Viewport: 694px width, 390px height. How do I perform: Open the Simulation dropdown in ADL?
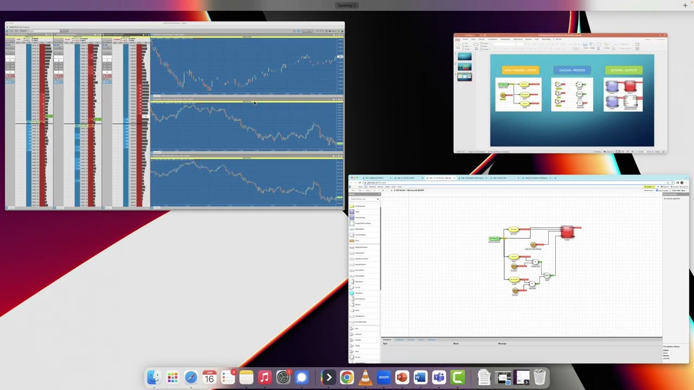[x=649, y=187]
